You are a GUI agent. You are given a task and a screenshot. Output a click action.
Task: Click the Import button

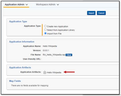91,13
